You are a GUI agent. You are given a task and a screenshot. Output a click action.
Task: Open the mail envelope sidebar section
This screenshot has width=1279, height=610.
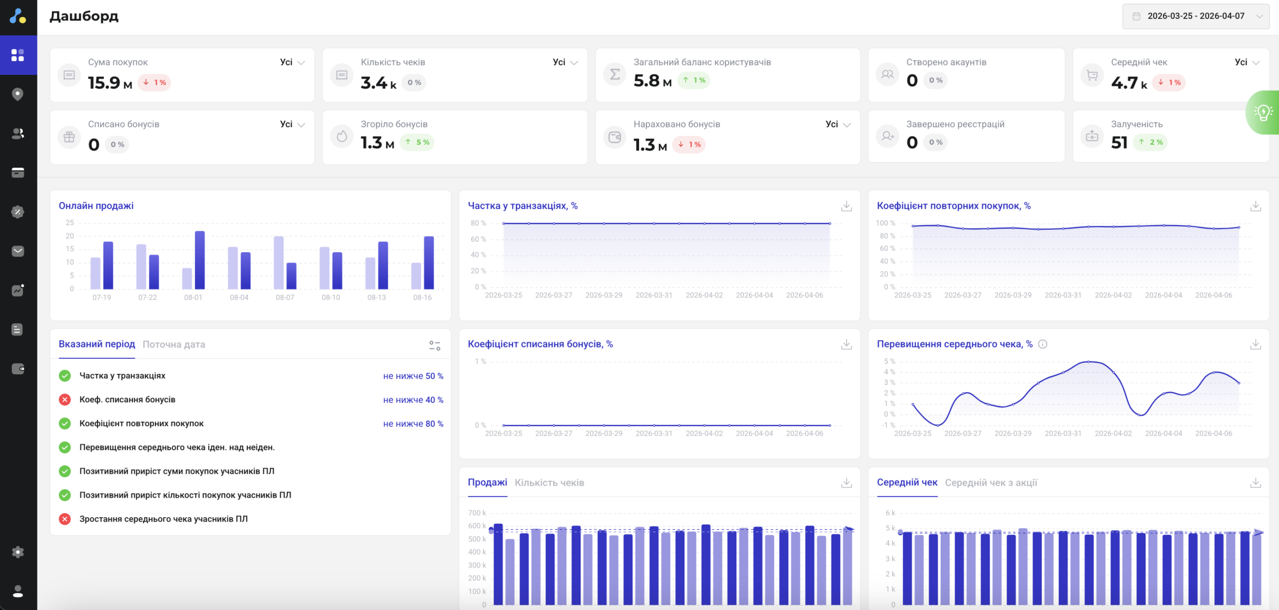click(x=18, y=251)
